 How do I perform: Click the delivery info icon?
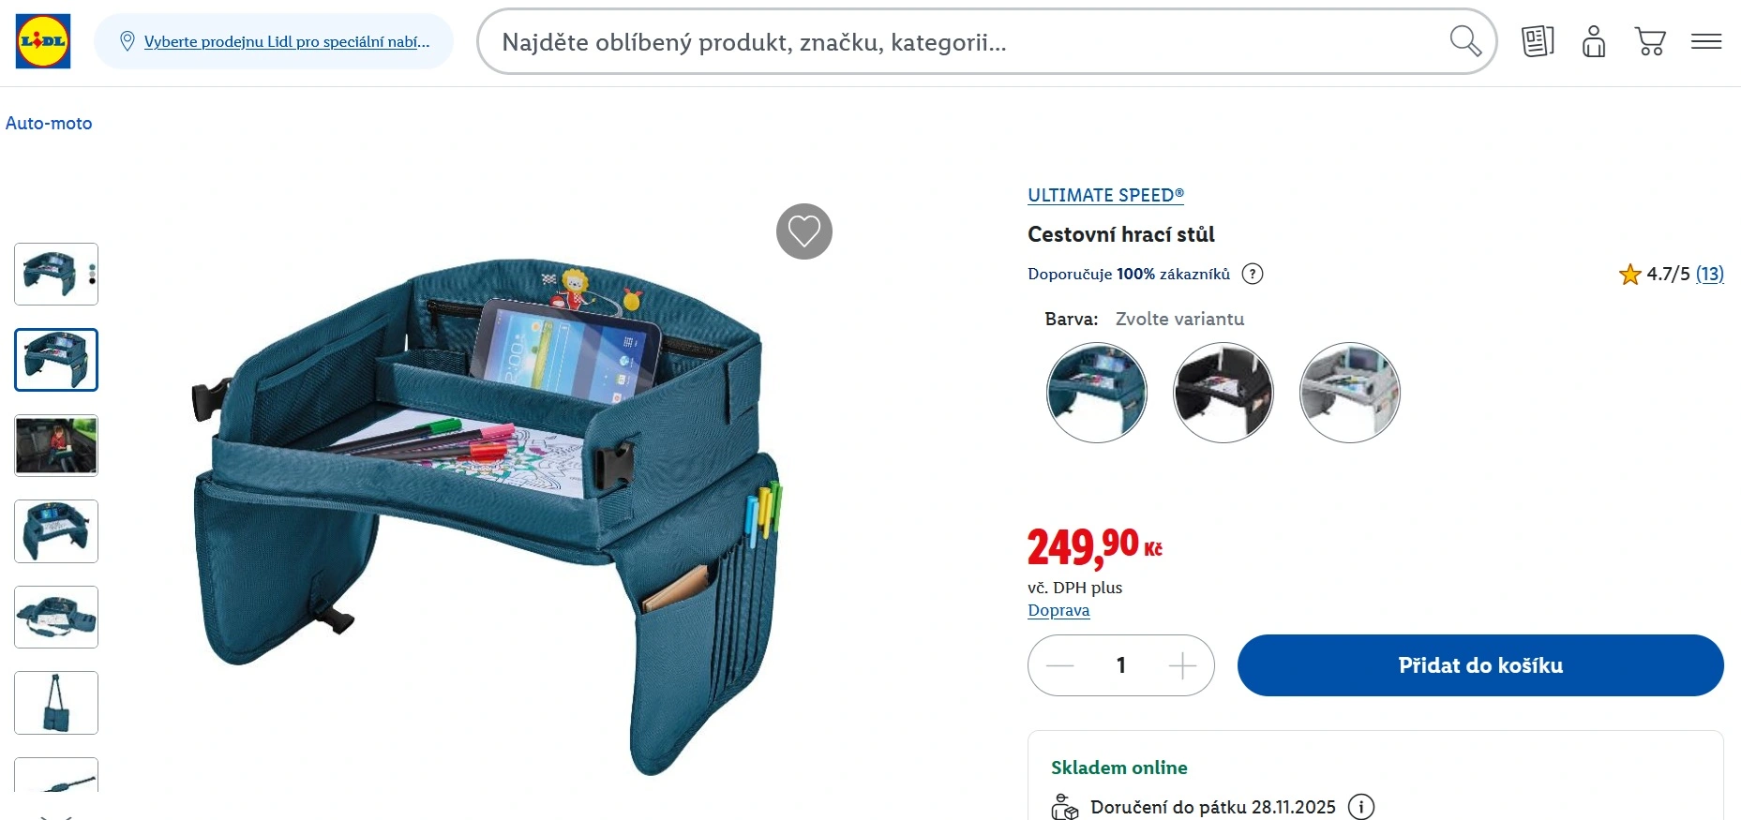tap(1361, 806)
